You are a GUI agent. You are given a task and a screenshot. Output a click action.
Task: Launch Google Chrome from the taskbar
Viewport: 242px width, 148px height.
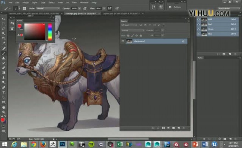[33, 144]
